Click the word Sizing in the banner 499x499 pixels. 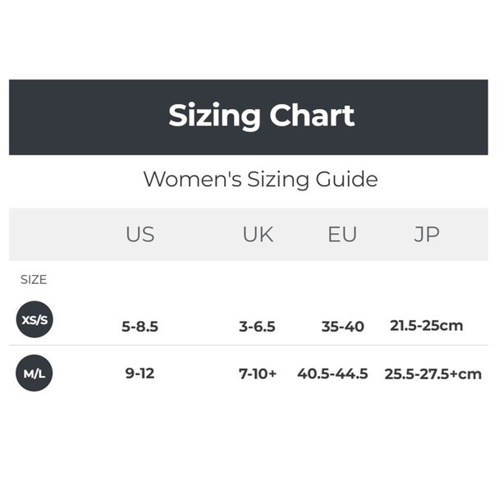coord(214,117)
